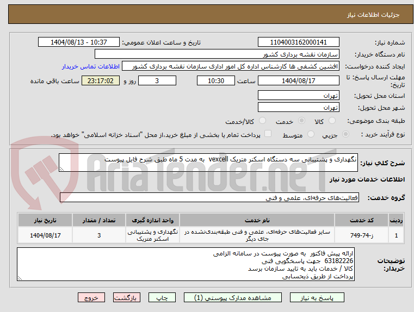Click the استان محل تحویل field

[298, 95]
